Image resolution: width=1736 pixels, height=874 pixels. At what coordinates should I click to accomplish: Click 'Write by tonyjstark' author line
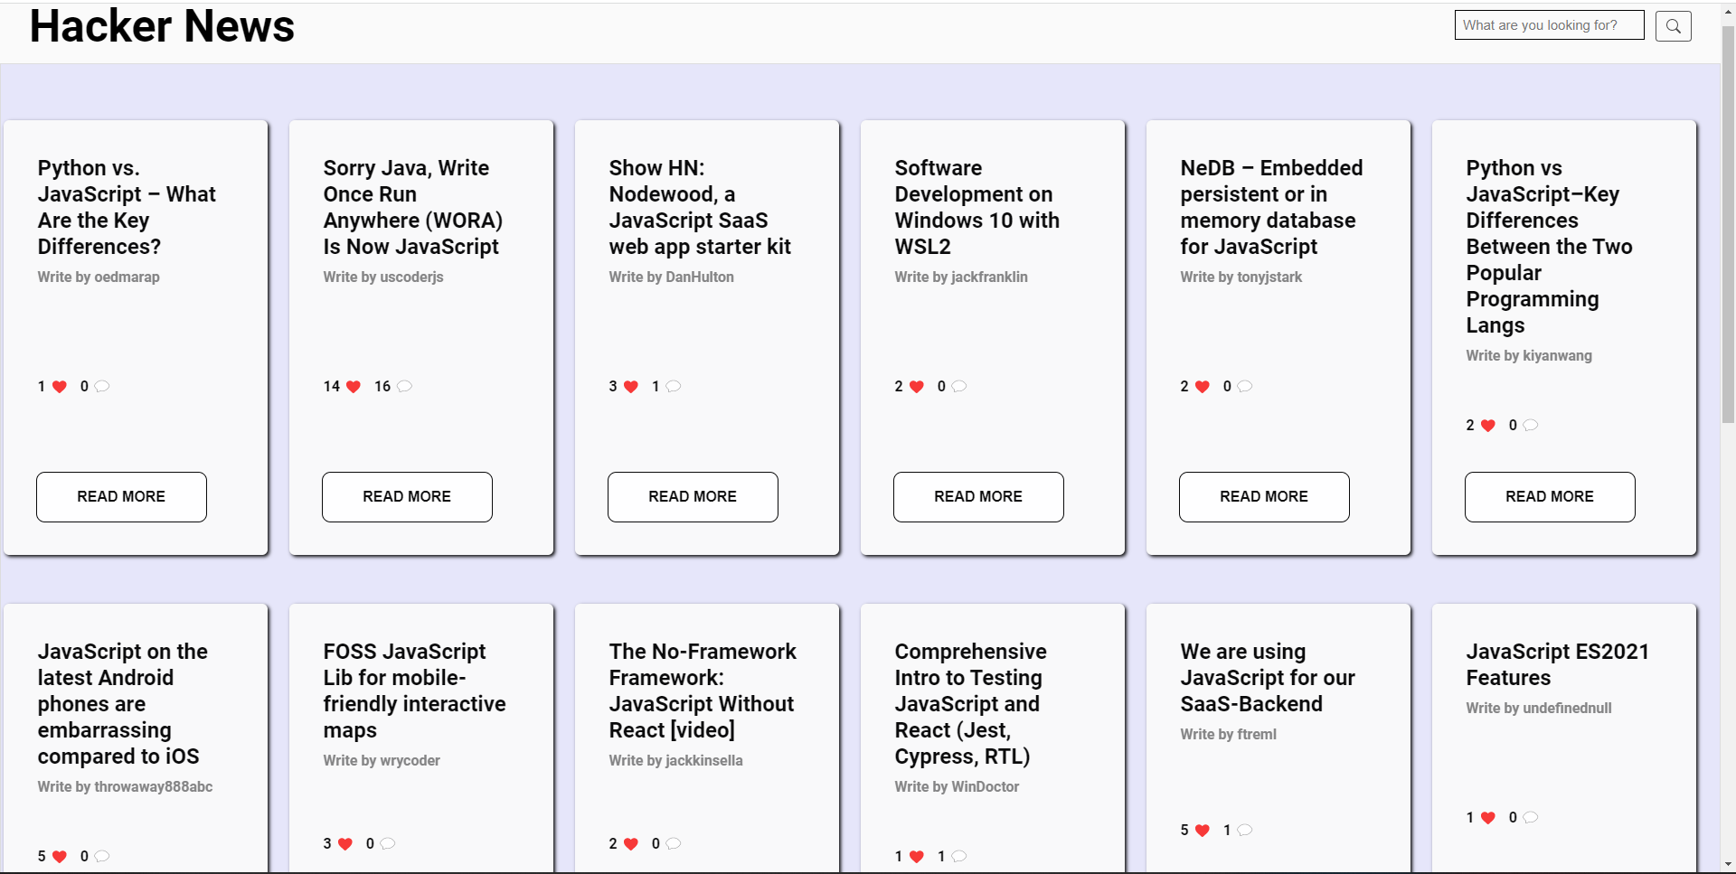(1241, 277)
